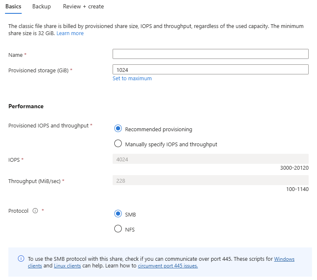Focus the Name input field
This screenshot has height=280, width=317.
211,54
